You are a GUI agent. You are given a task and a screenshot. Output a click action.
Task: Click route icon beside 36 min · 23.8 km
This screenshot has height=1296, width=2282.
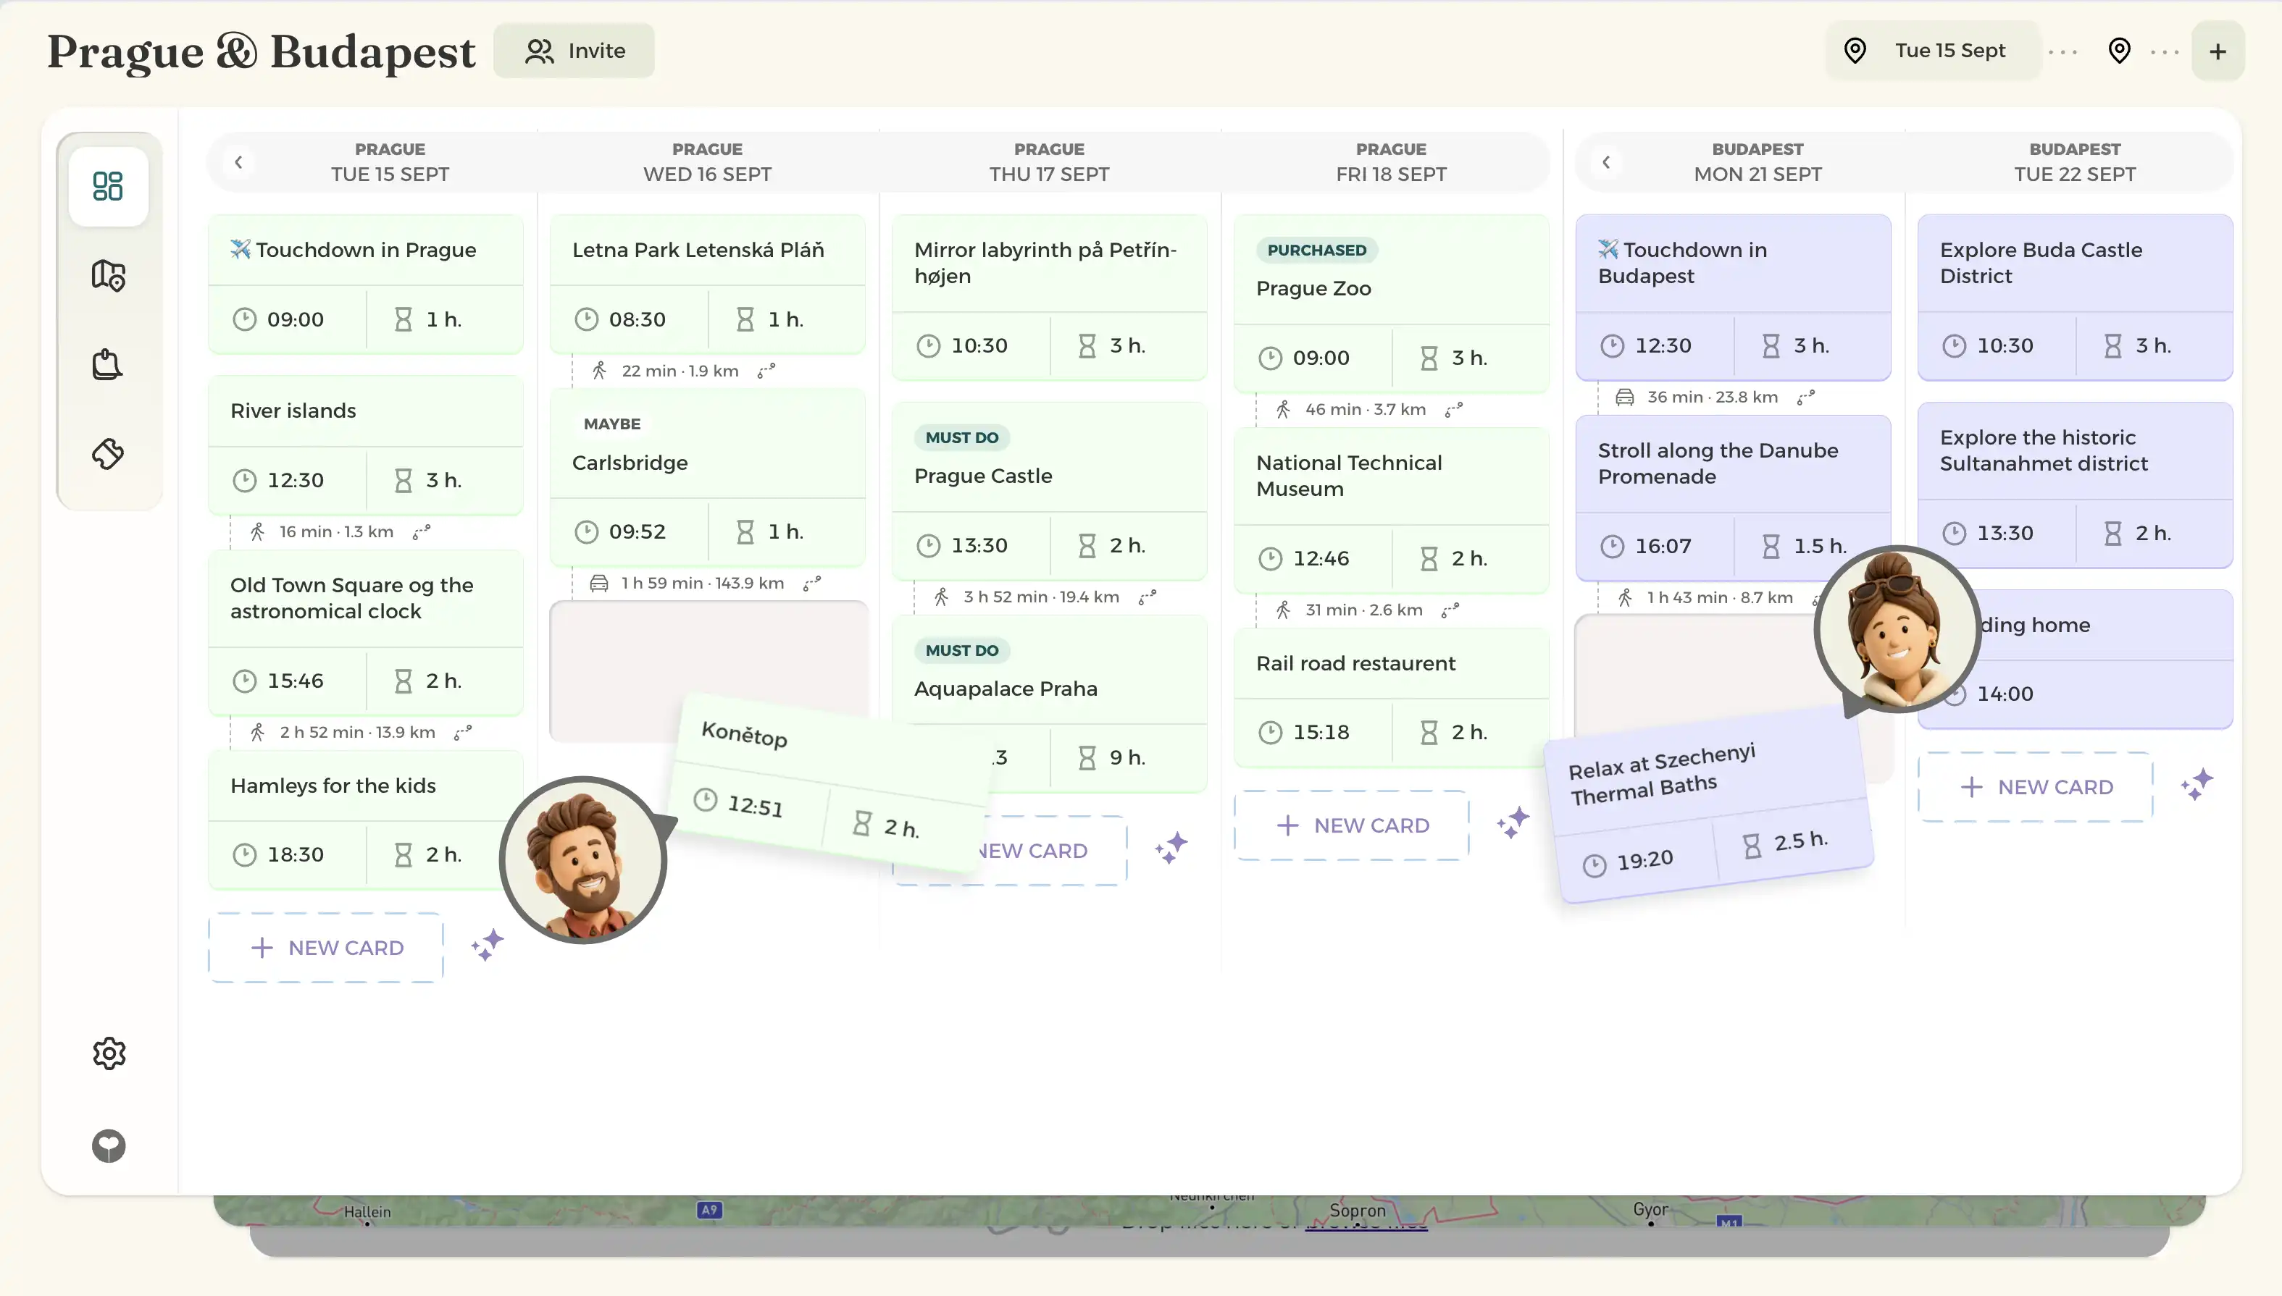[1805, 398]
